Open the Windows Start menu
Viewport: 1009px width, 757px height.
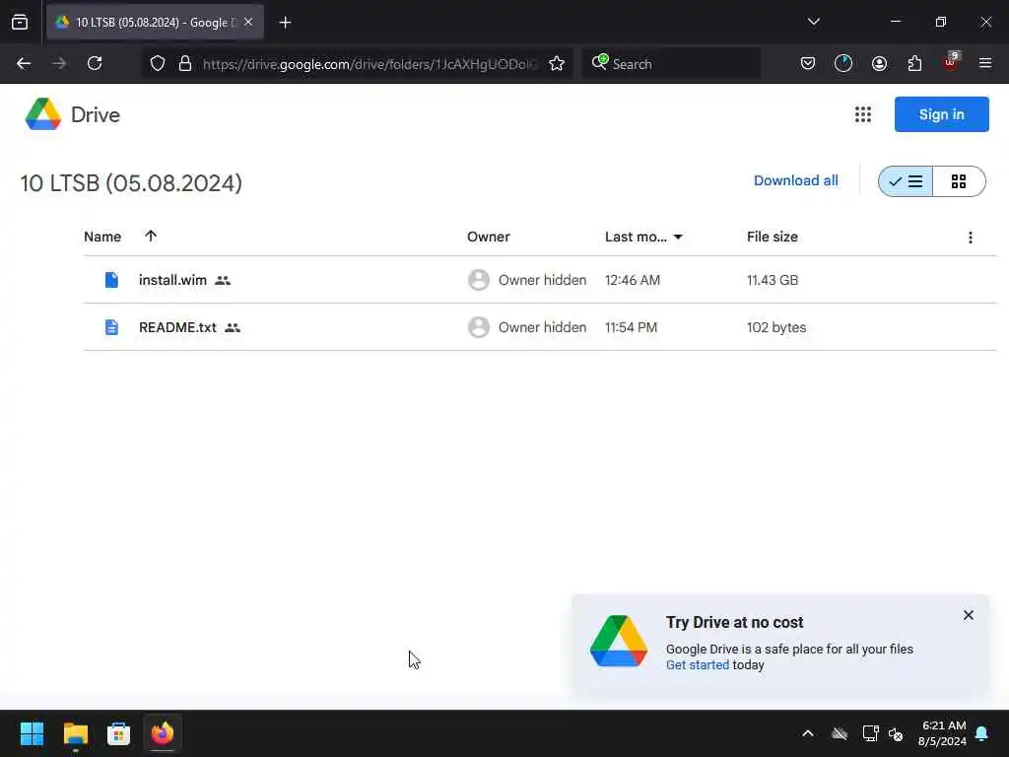click(x=32, y=733)
